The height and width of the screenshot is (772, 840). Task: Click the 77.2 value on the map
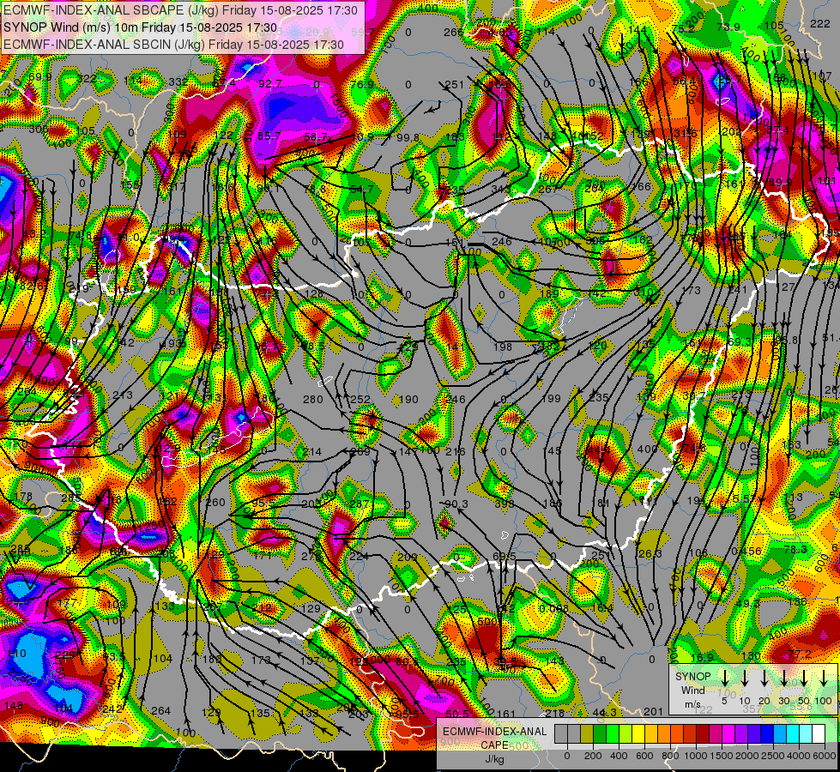[800, 654]
